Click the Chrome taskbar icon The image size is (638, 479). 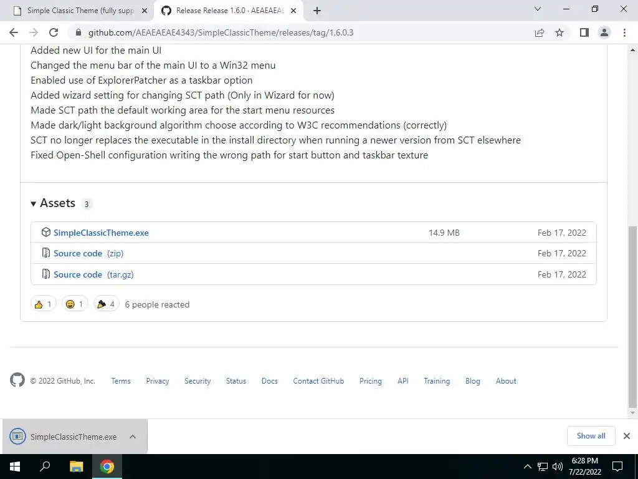[x=107, y=467]
